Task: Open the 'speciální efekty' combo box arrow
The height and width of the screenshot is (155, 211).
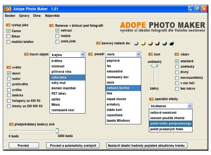Action: coord(190,106)
